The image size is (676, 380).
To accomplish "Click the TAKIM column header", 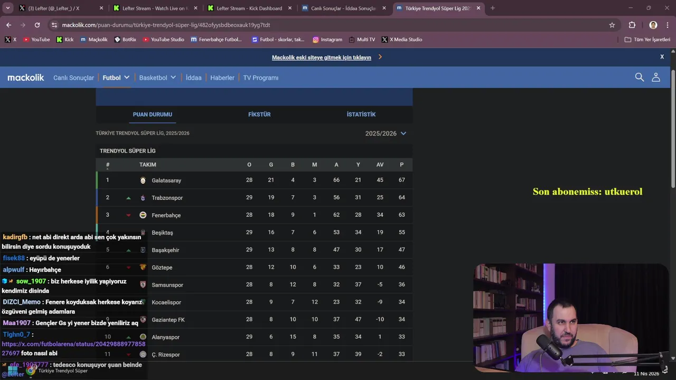I will click(x=147, y=165).
